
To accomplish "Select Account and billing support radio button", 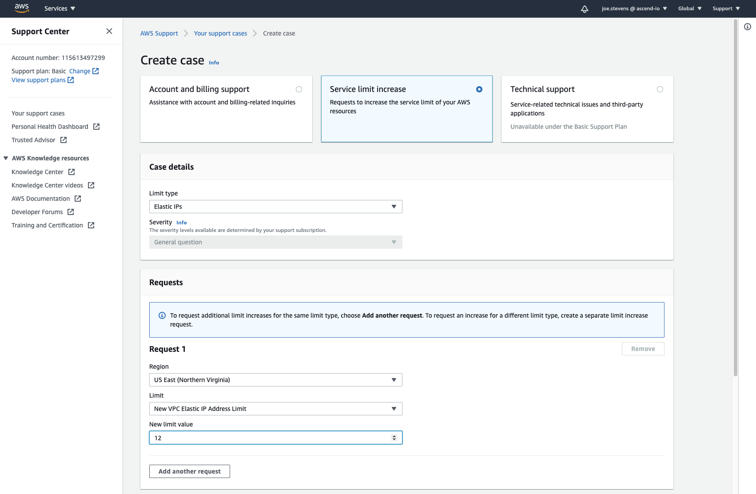I will click(x=299, y=89).
